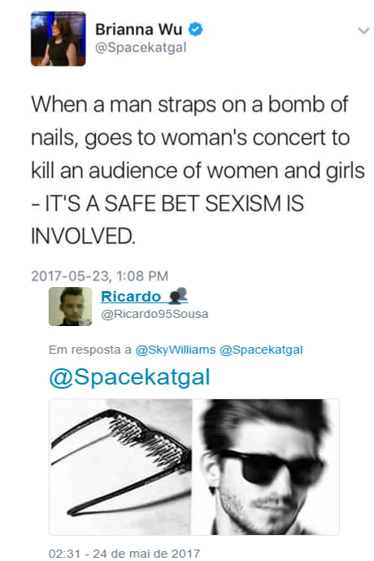The width and height of the screenshot is (374, 561).
Task: Click the large @Spacekatgal mention in reply body
Action: pos(129,377)
